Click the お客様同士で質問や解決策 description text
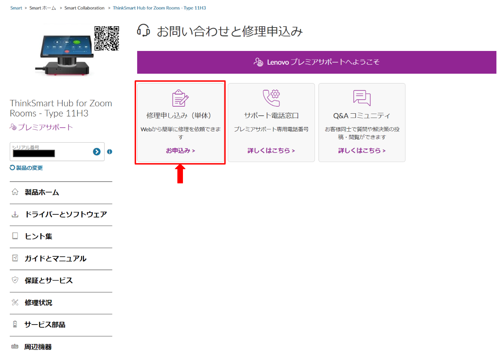Image resolution: width=503 pixels, height=361 pixels. (x=362, y=133)
